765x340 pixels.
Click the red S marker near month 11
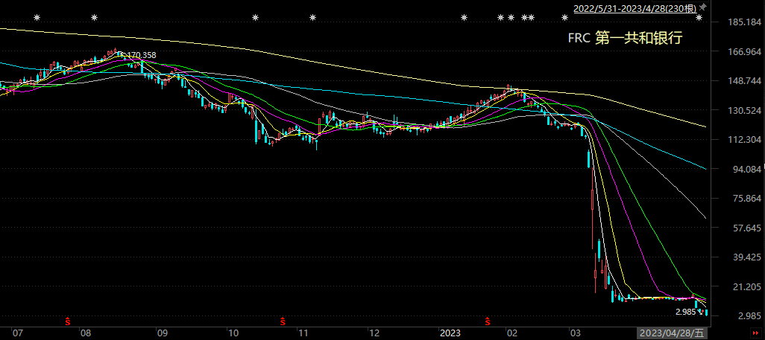tap(283, 321)
